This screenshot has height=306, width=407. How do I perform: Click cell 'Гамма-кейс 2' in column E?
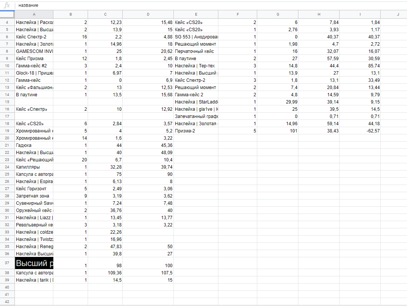[196, 95]
